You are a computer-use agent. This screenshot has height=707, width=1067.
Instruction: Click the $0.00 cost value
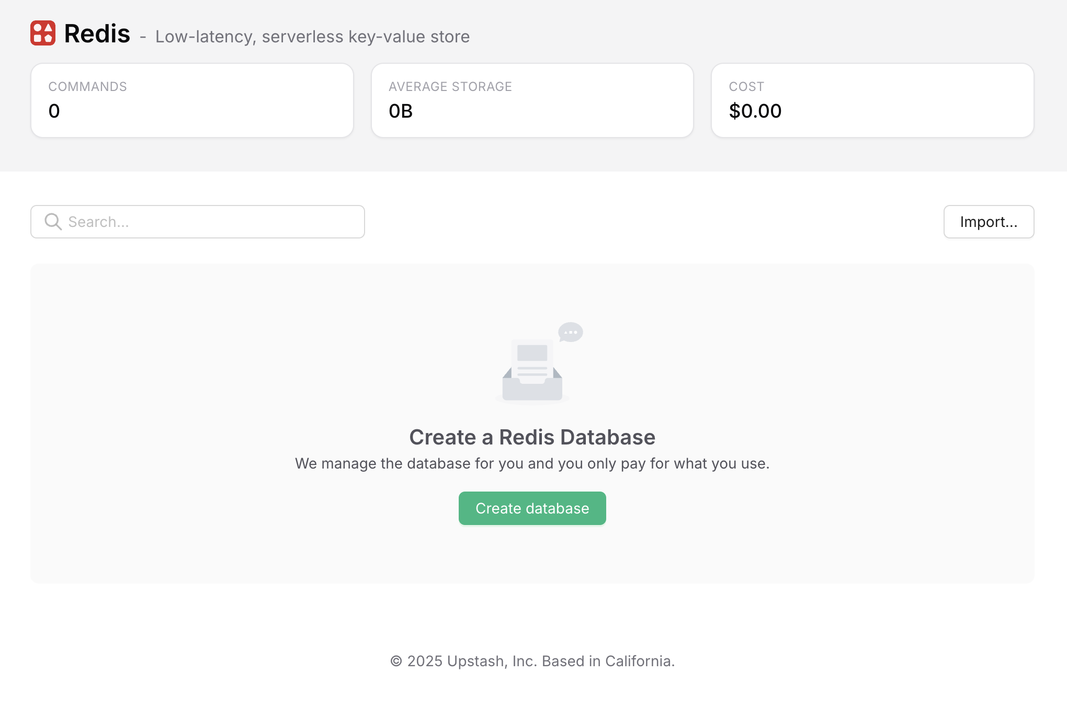755,111
